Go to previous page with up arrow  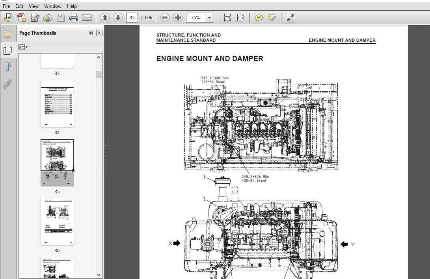(105, 18)
